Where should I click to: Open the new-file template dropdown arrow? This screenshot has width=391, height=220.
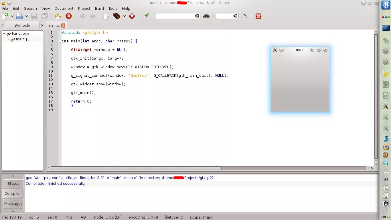[x=12, y=16]
